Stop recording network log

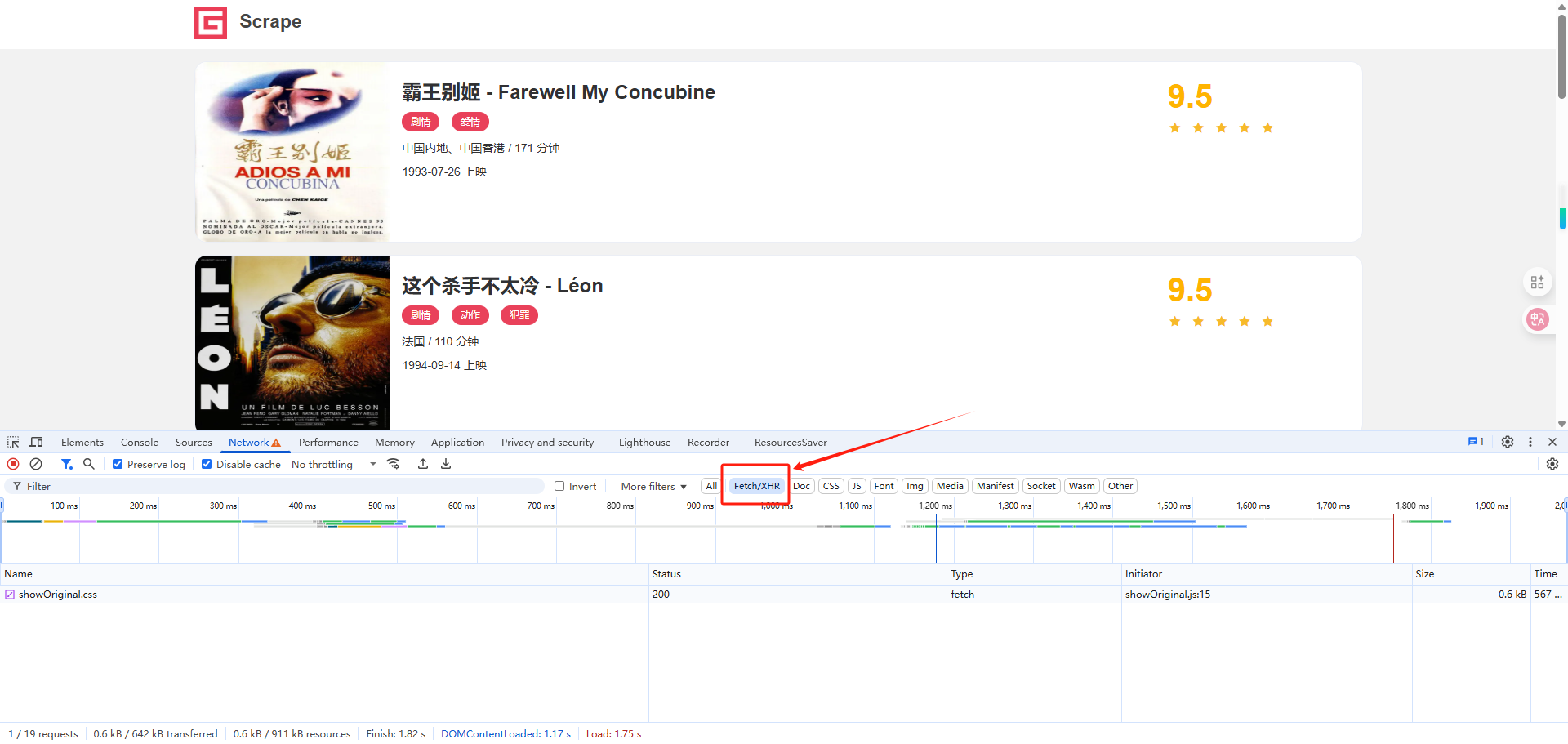pyautogui.click(x=13, y=464)
